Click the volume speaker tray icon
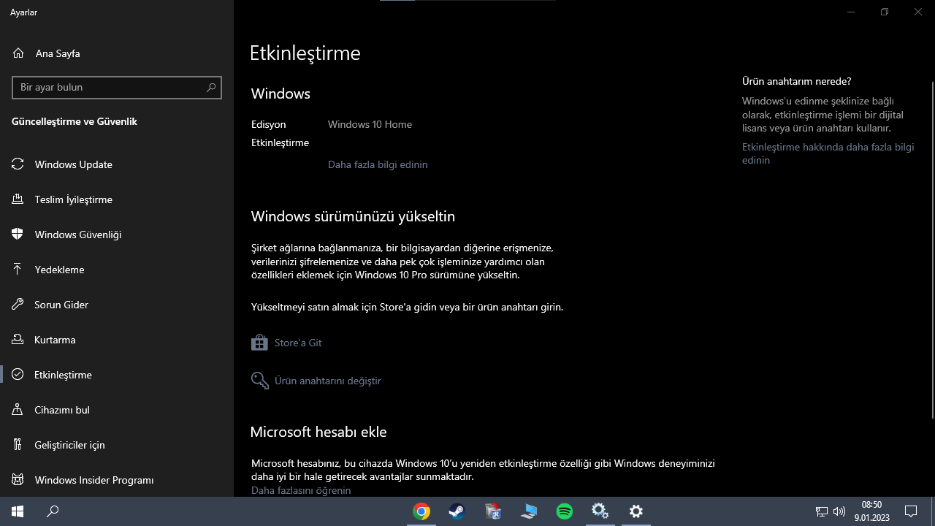The image size is (935, 526). point(839,511)
